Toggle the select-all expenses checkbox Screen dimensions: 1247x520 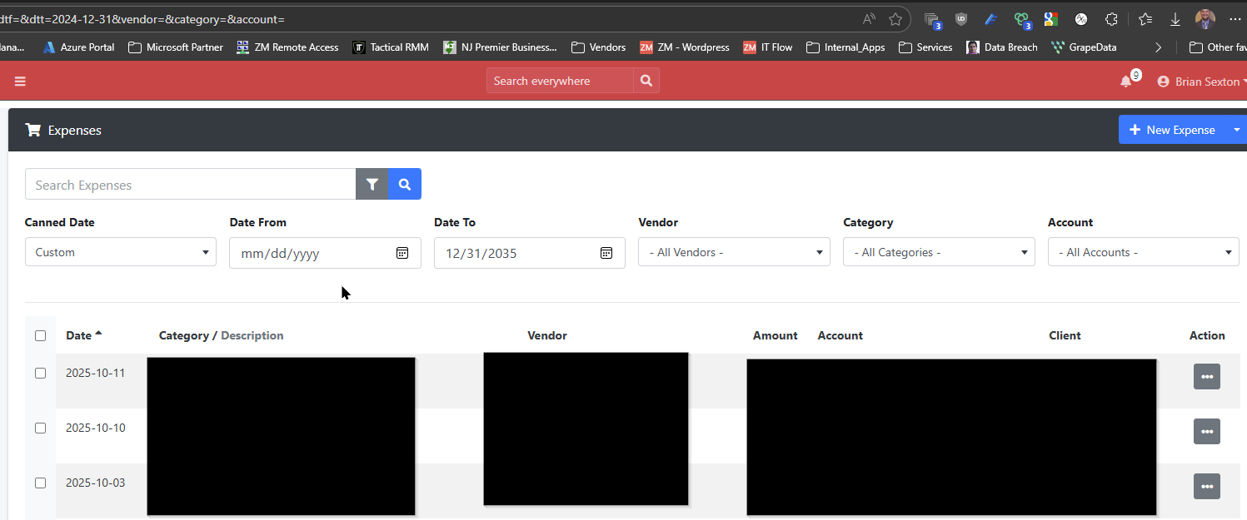[x=41, y=336]
